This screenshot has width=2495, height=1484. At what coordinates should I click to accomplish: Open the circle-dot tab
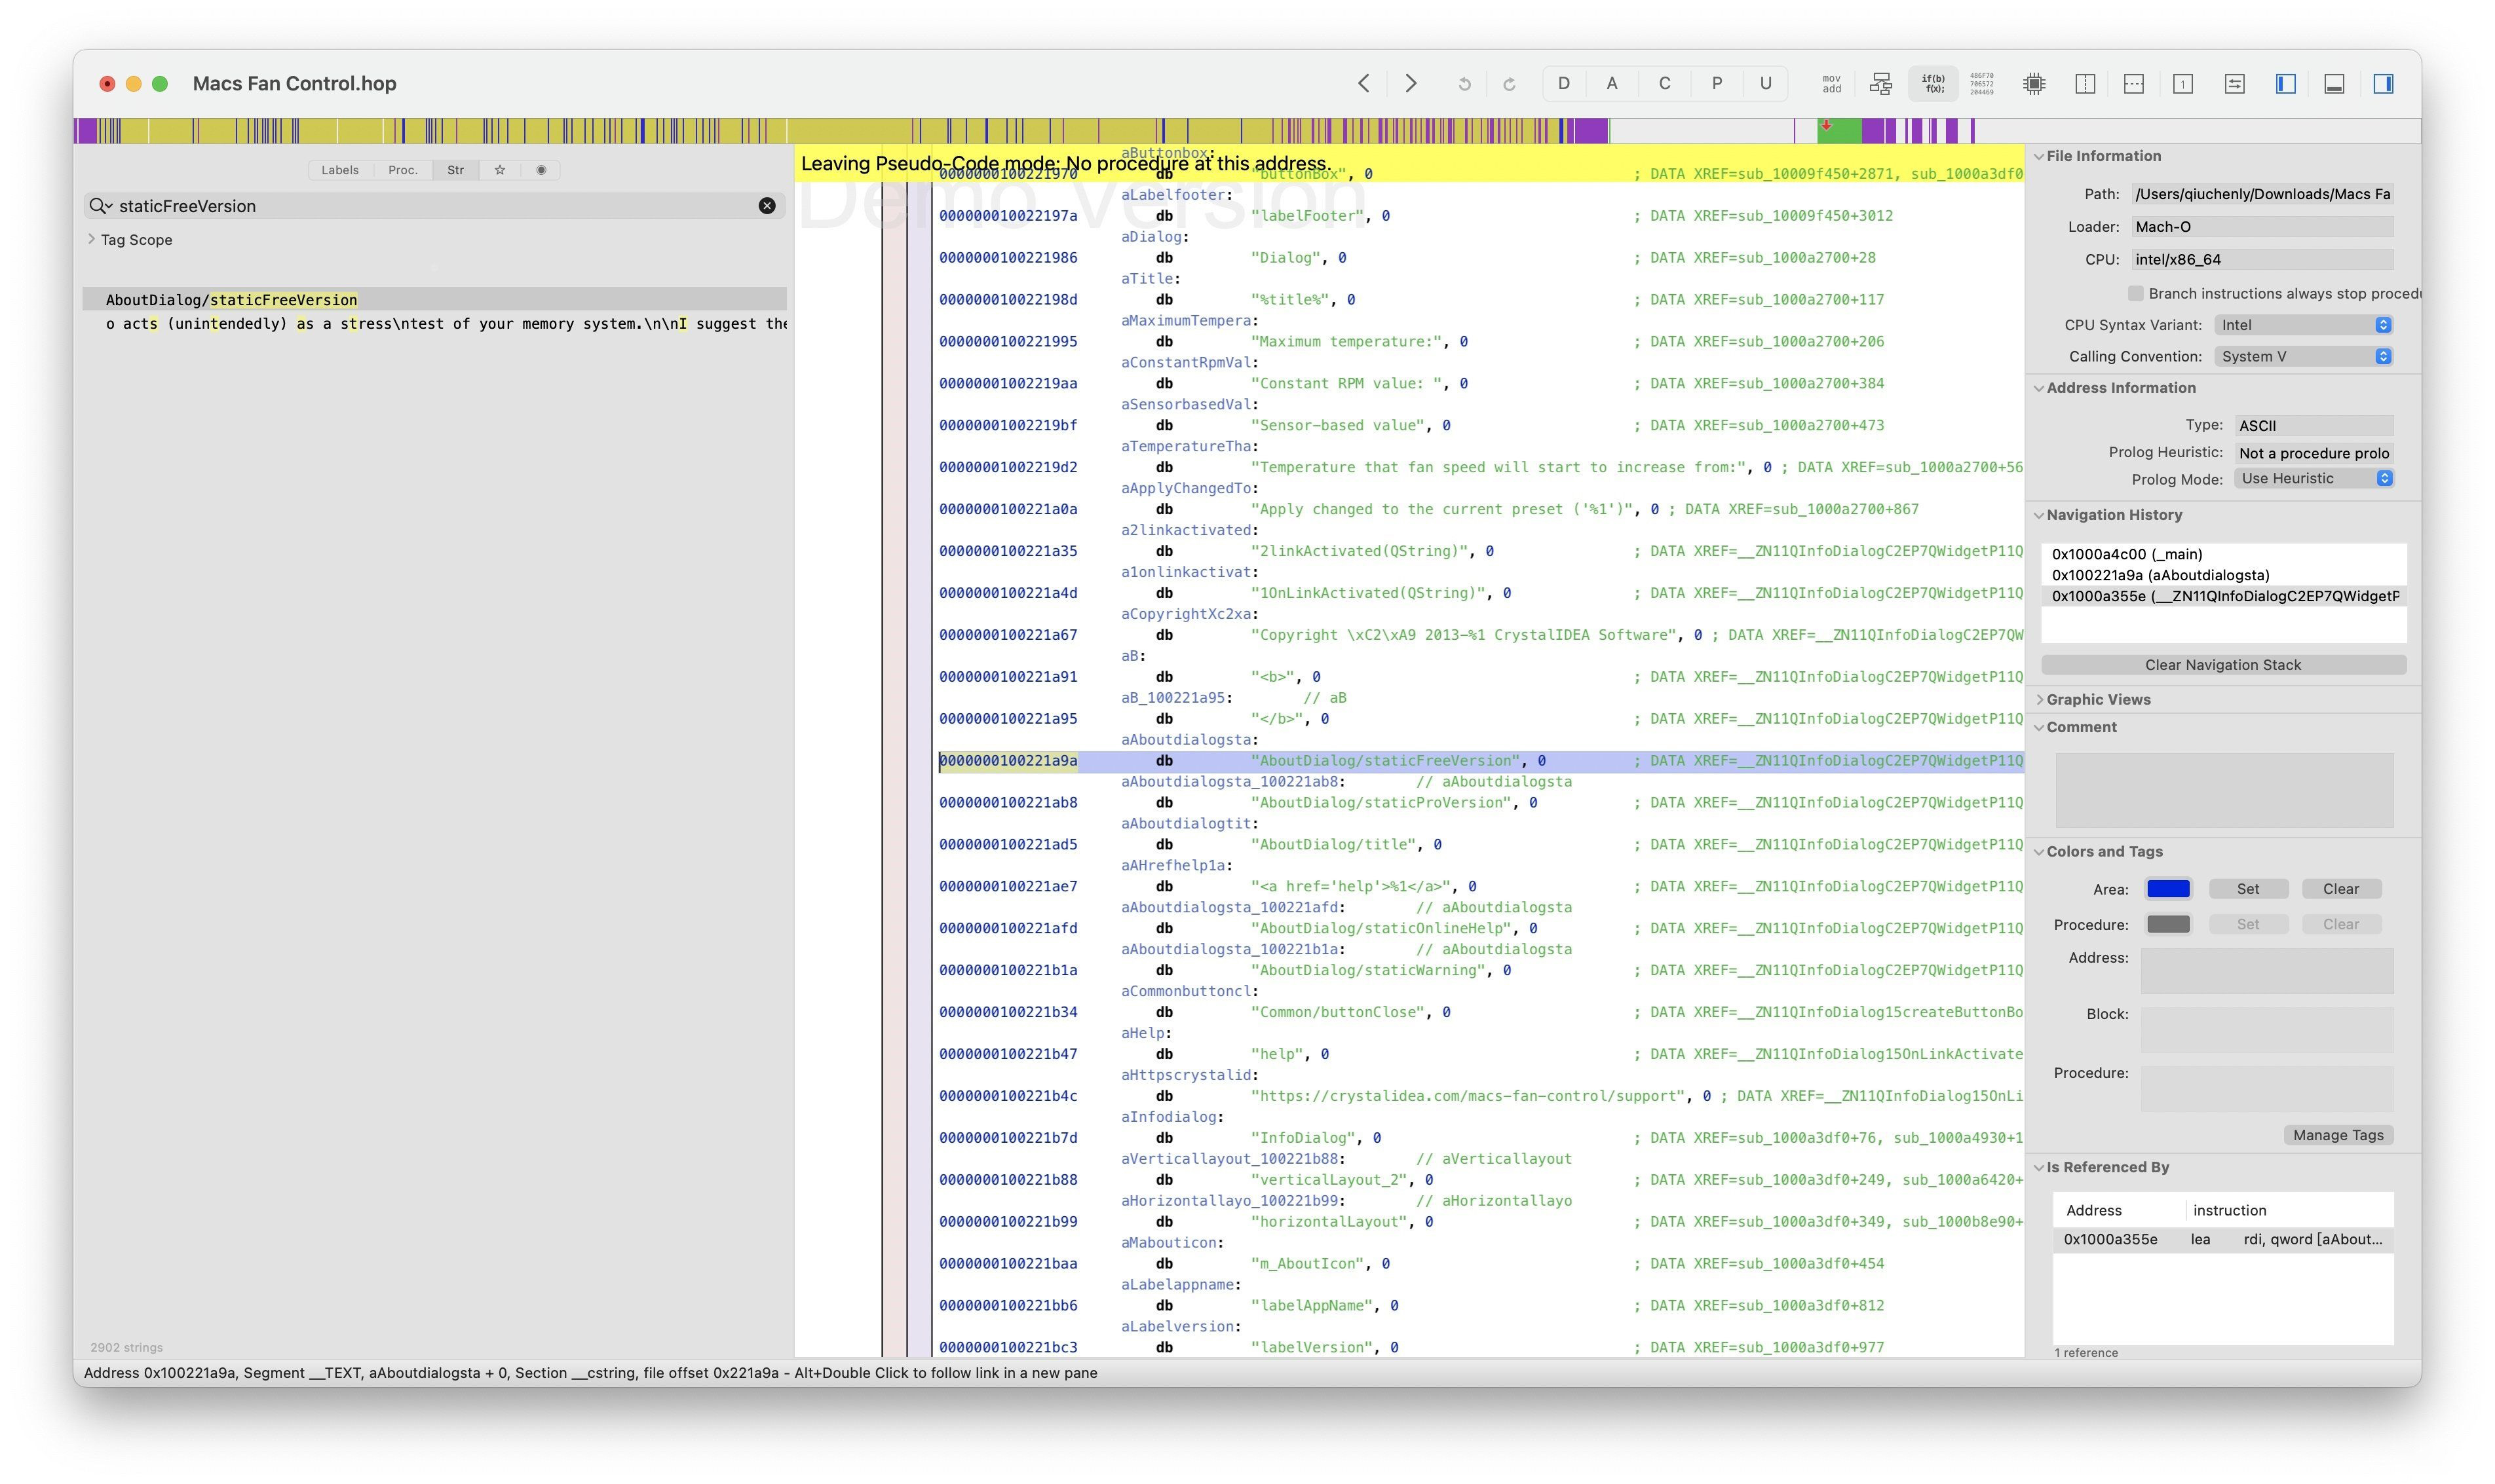coord(541,170)
